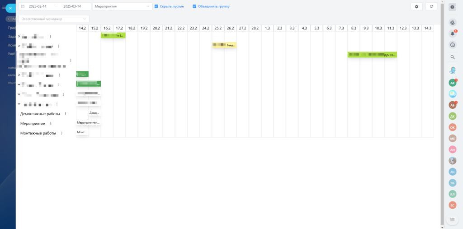Open the Мероприятия dropdown

tap(122, 6)
